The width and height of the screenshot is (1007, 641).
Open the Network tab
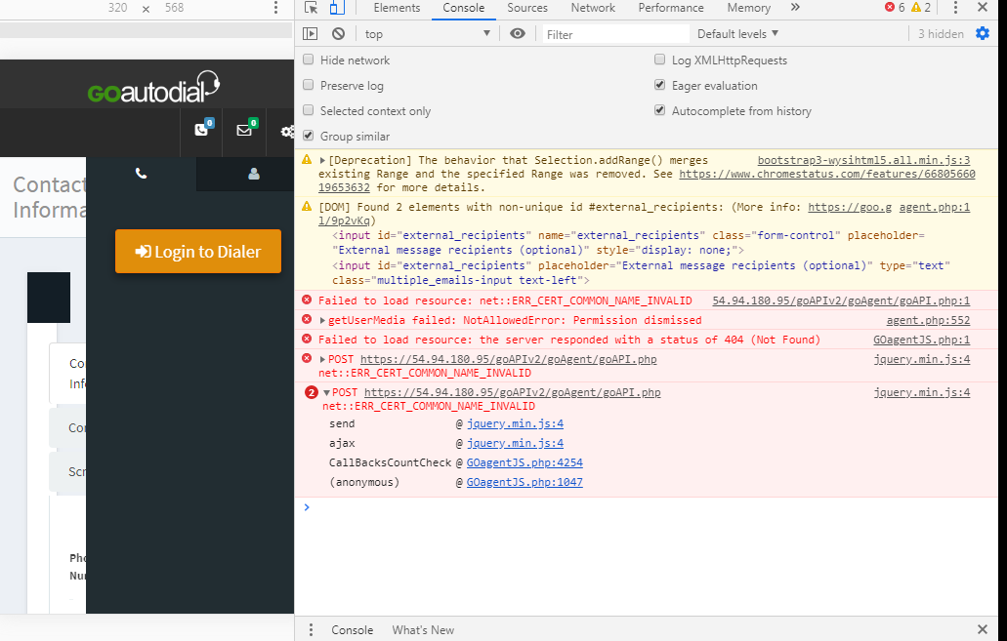593,8
